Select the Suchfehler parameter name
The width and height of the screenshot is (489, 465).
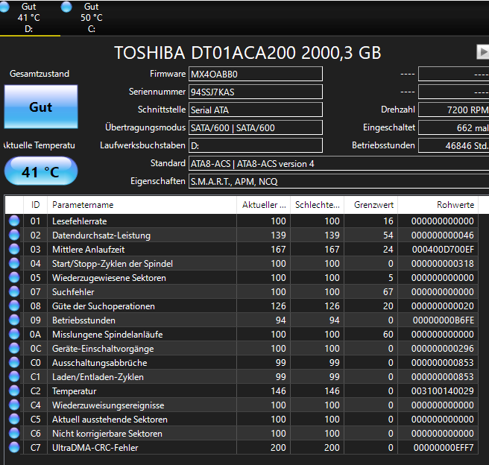click(73, 292)
